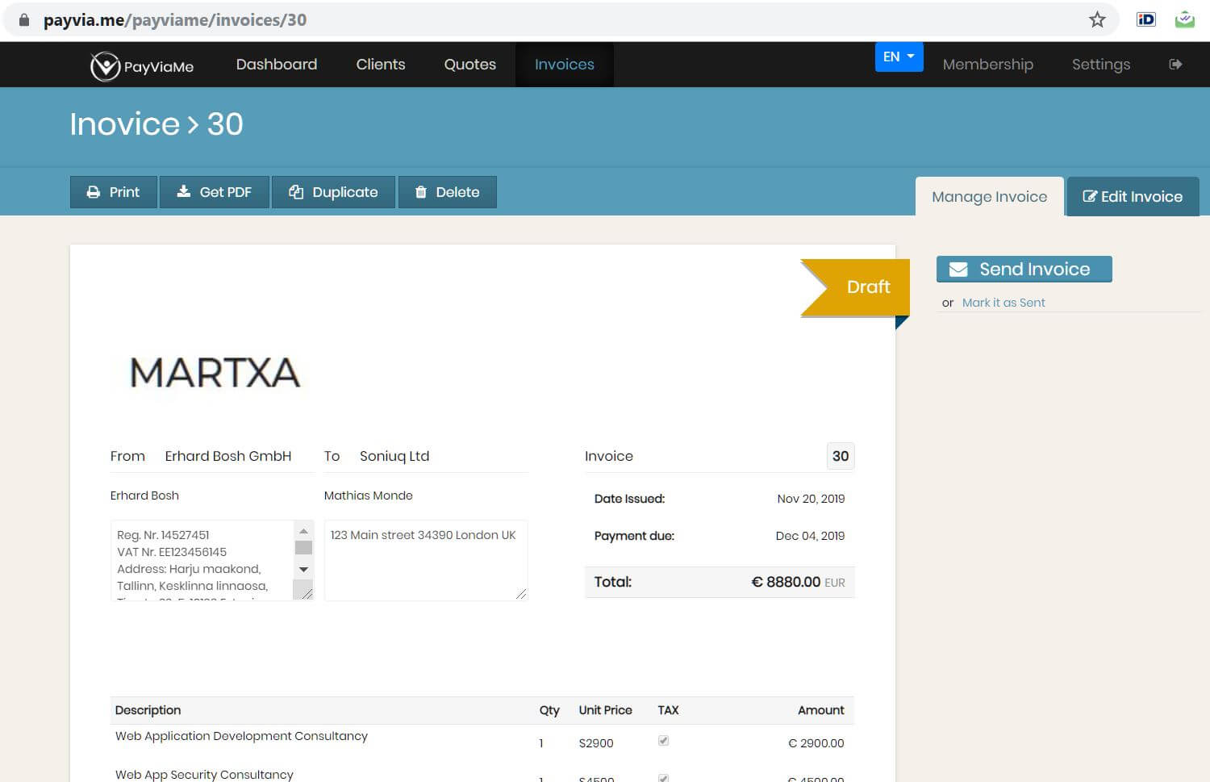Click scroll up arrow in sender details box
The height and width of the screenshot is (782, 1210).
[303, 531]
